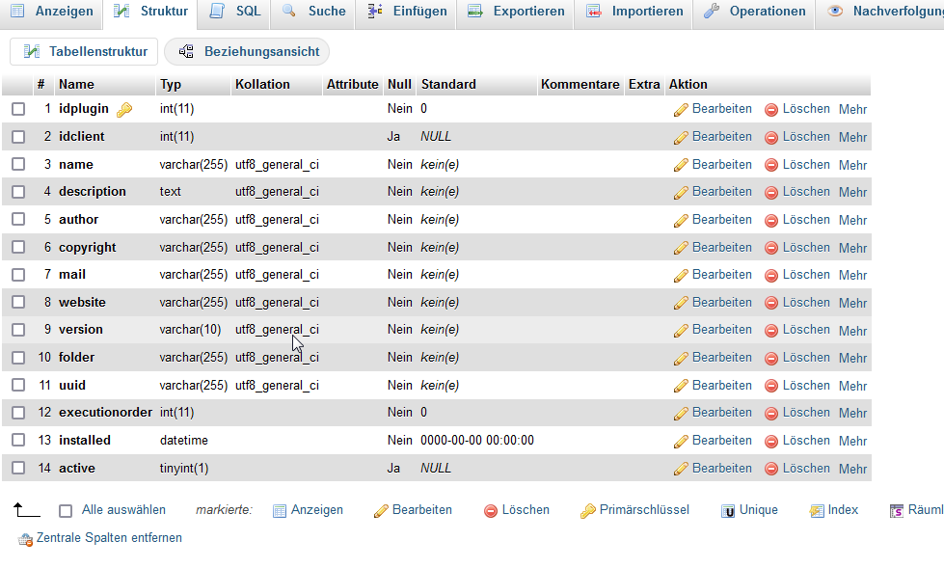Open the Mehr menu for the version row
The width and height of the screenshot is (944, 568).
[852, 331]
